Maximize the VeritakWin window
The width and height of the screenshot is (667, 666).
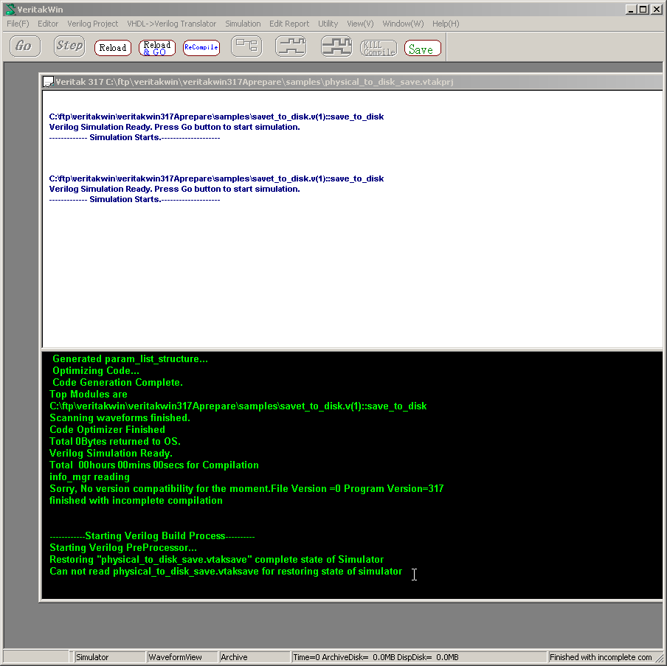coord(643,10)
